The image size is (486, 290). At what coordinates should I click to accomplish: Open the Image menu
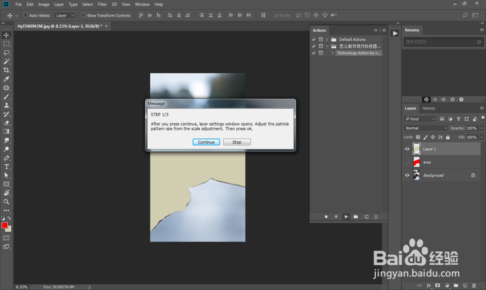44,4
